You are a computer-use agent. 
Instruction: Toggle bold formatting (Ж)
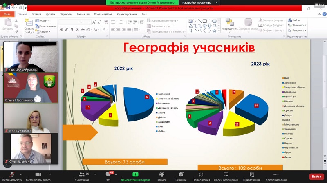point(61,29)
